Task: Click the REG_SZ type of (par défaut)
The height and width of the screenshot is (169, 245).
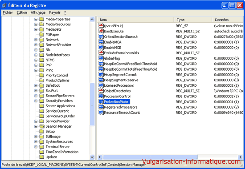Action: (182, 26)
